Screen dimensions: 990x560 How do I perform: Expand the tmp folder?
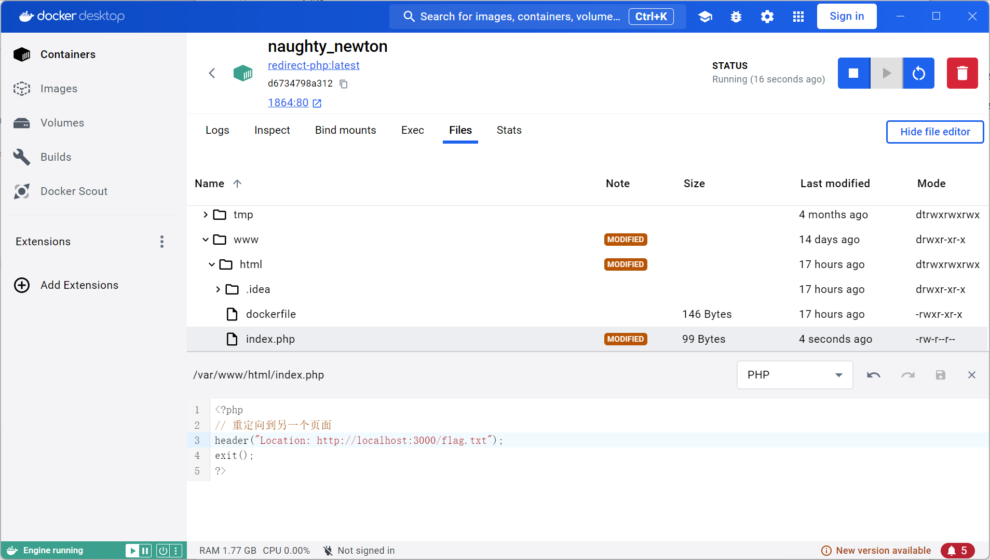(206, 215)
